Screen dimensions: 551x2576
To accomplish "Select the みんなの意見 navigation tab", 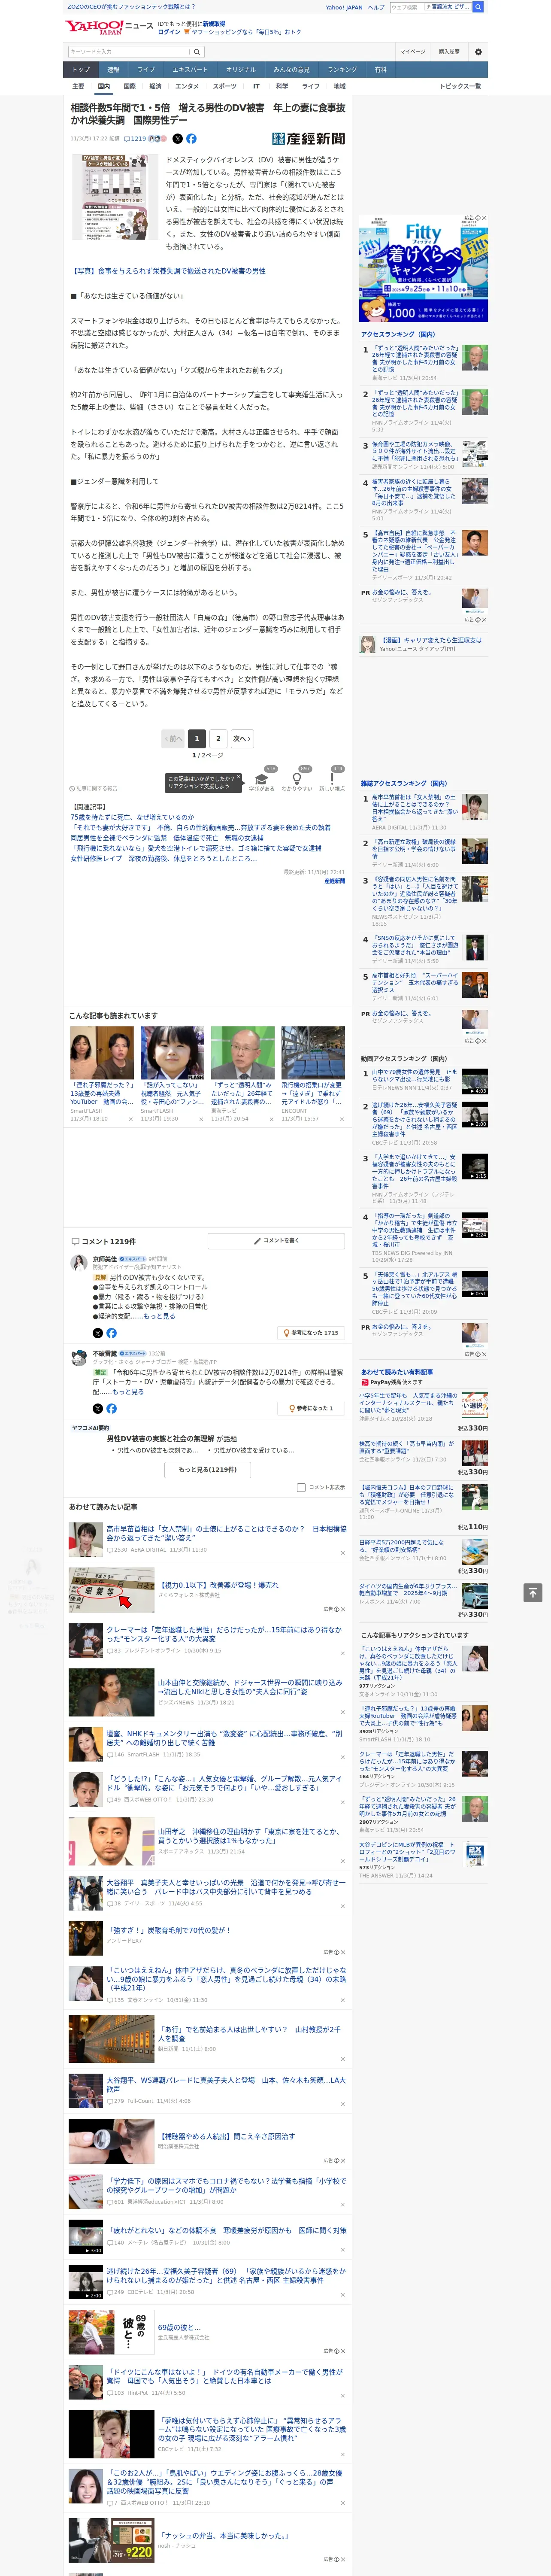I will 292,70.
